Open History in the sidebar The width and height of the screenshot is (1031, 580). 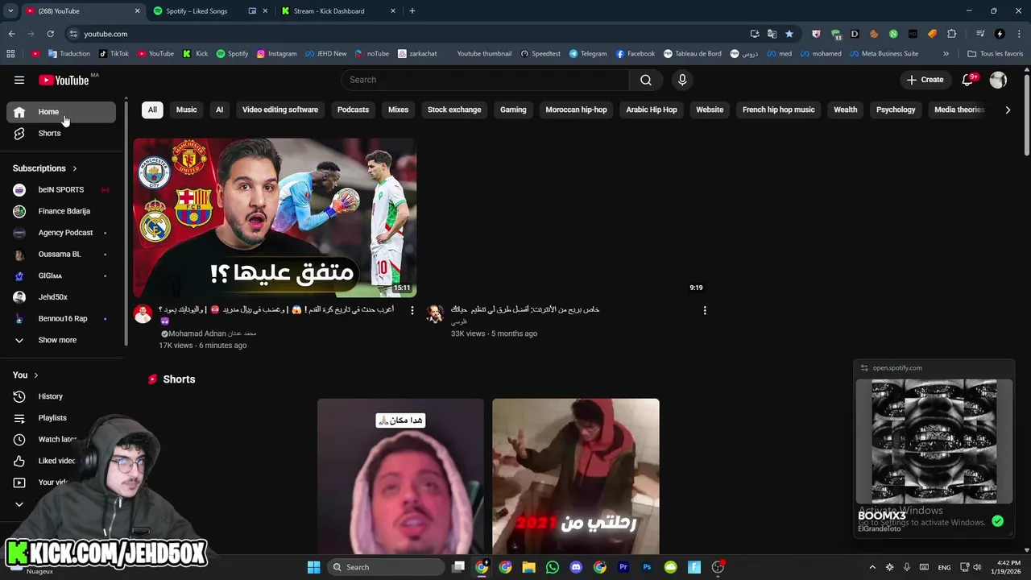(61, 396)
